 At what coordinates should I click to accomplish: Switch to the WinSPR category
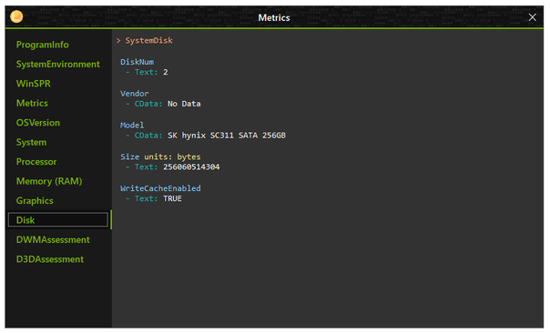coord(34,84)
